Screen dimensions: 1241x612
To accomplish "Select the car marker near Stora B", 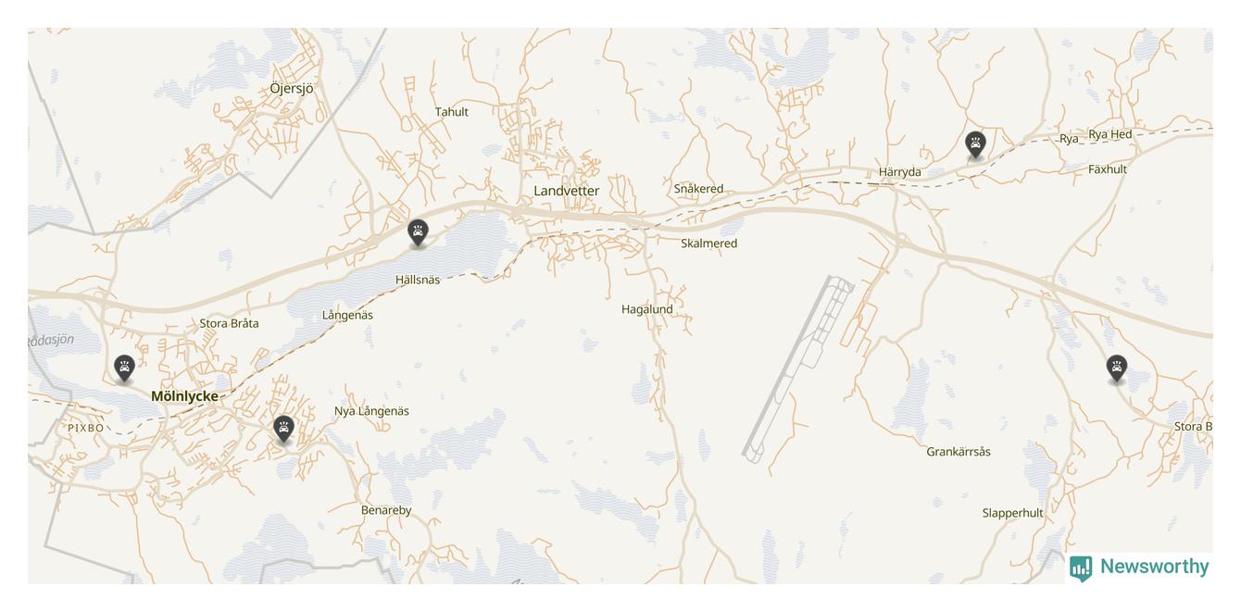I will 1117,368.
